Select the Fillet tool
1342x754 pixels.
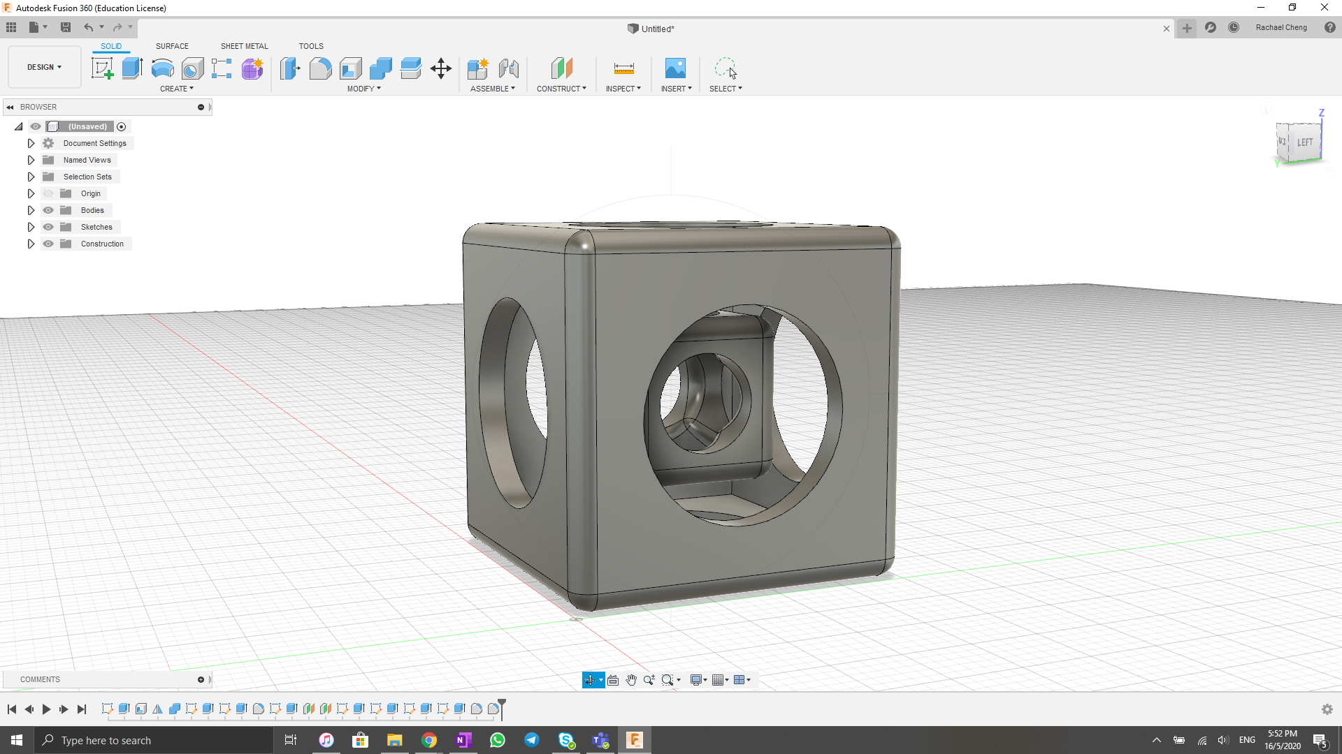pyautogui.click(x=320, y=68)
